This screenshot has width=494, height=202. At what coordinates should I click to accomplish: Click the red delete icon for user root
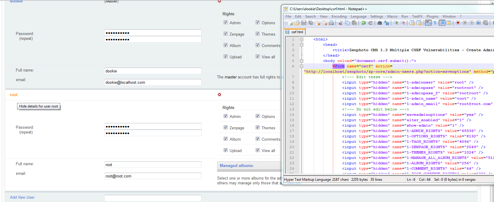(219, 95)
